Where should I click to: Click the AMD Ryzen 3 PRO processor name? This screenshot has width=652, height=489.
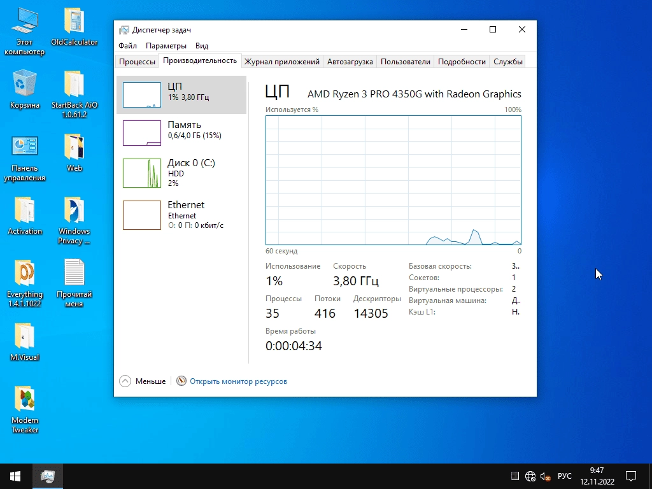tap(414, 94)
